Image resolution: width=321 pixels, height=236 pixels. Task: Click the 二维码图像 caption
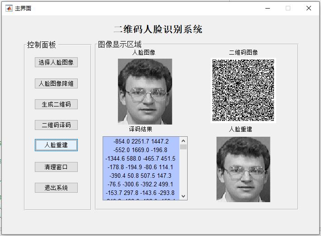tap(243, 52)
